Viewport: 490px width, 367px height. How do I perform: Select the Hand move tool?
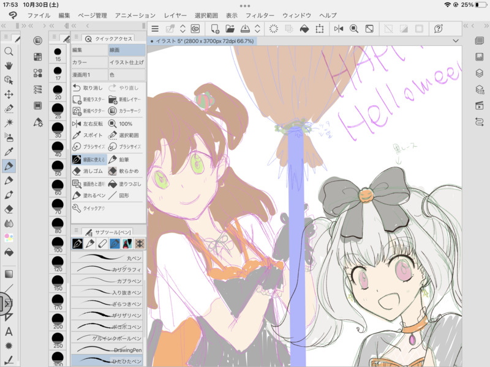pyautogui.click(x=9, y=65)
